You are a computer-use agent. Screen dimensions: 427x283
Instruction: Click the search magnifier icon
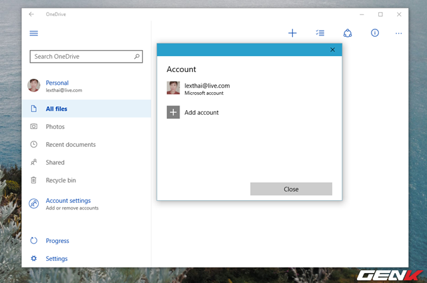(x=137, y=56)
